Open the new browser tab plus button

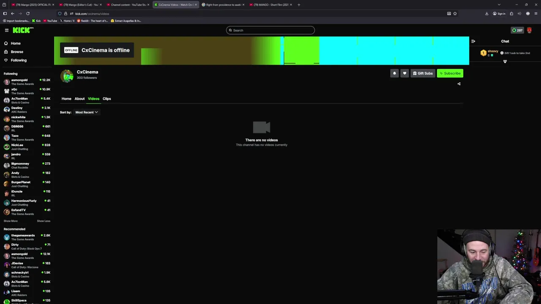(299, 5)
